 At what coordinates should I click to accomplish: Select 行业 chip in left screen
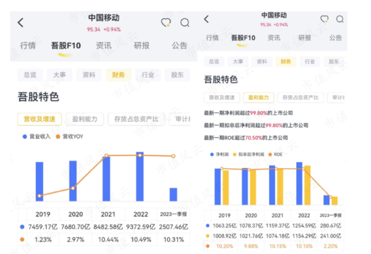point(148,75)
